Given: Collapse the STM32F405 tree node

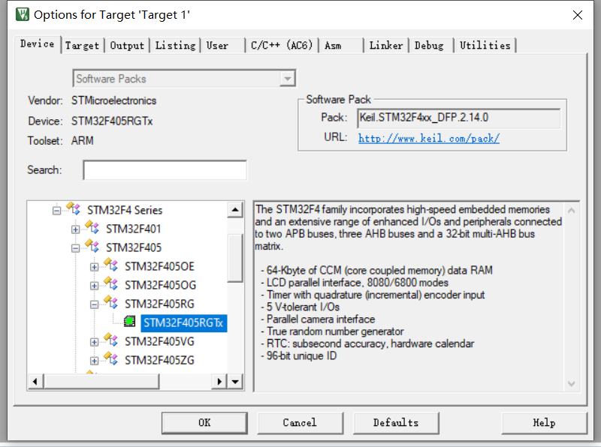Looking at the screenshot, I should (x=76, y=248).
